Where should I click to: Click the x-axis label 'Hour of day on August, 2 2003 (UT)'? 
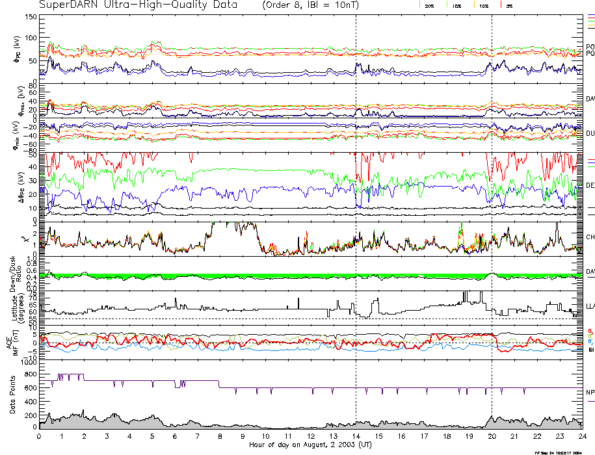(x=310, y=445)
